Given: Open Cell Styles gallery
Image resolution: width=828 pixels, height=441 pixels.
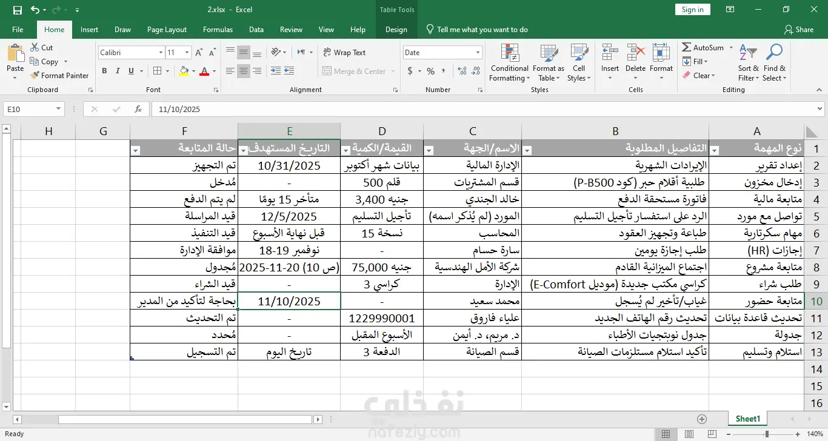Looking at the screenshot, I should tap(579, 62).
